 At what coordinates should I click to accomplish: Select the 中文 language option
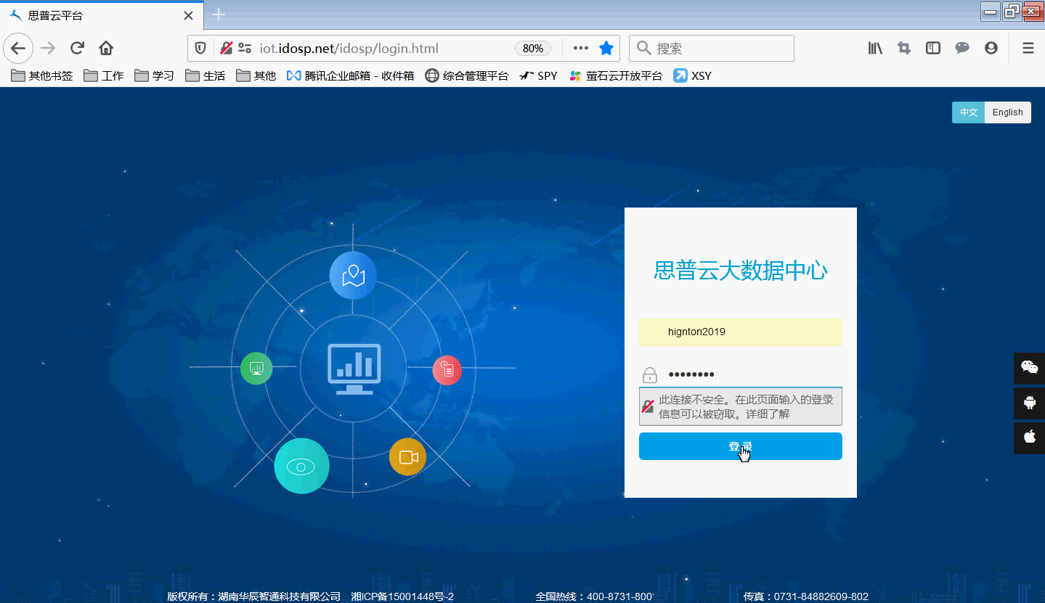click(x=968, y=112)
